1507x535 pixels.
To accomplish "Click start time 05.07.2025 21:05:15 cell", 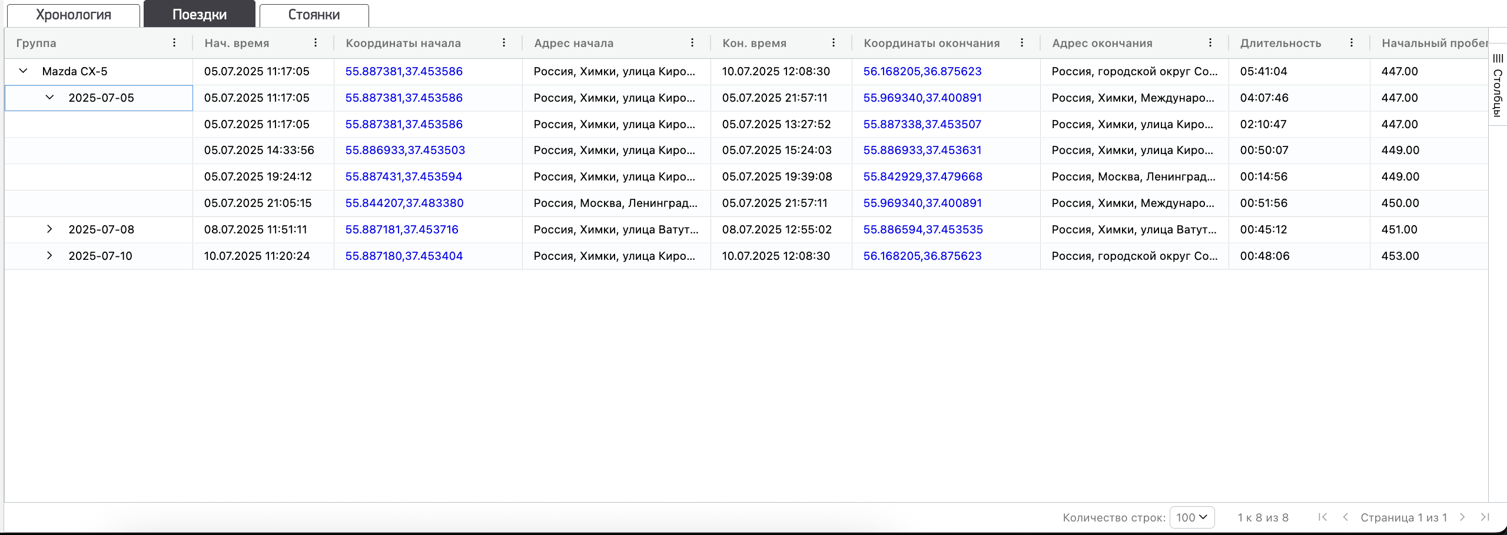I will pyautogui.click(x=263, y=203).
